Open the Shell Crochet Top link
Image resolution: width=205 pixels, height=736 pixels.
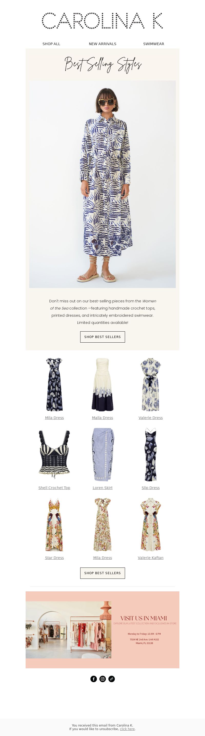click(54, 488)
